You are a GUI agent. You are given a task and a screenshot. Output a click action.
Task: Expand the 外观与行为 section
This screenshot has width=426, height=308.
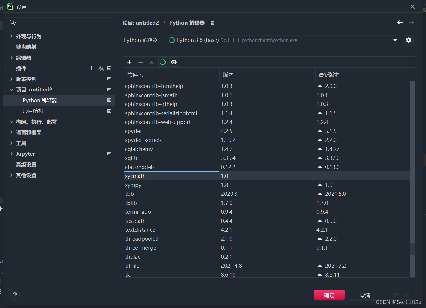pyautogui.click(x=11, y=36)
